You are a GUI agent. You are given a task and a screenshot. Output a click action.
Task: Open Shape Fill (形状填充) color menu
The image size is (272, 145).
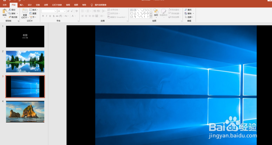tap(175, 10)
